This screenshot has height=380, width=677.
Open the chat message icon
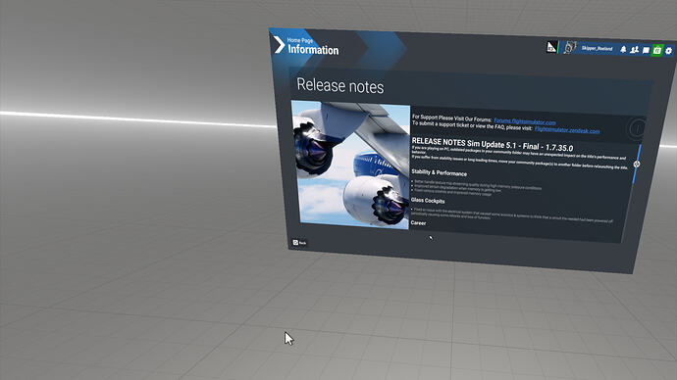click(646, 50)
